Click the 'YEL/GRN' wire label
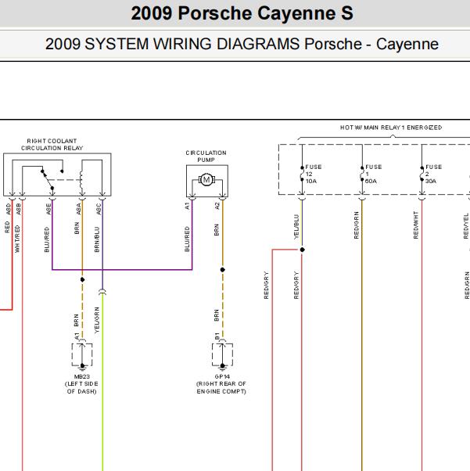 97,320
